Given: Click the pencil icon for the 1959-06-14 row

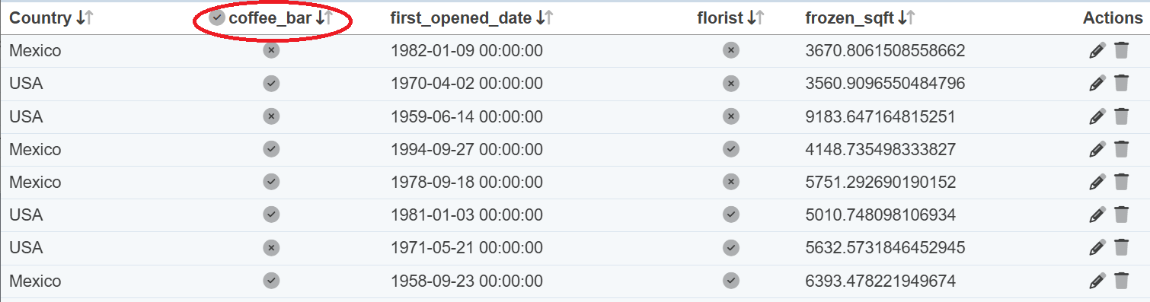Looking at the screenshot, I should click(1097, 116).
